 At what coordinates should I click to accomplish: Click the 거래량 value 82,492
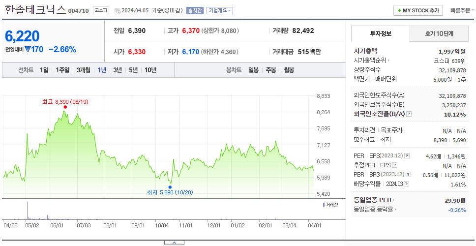303,31
